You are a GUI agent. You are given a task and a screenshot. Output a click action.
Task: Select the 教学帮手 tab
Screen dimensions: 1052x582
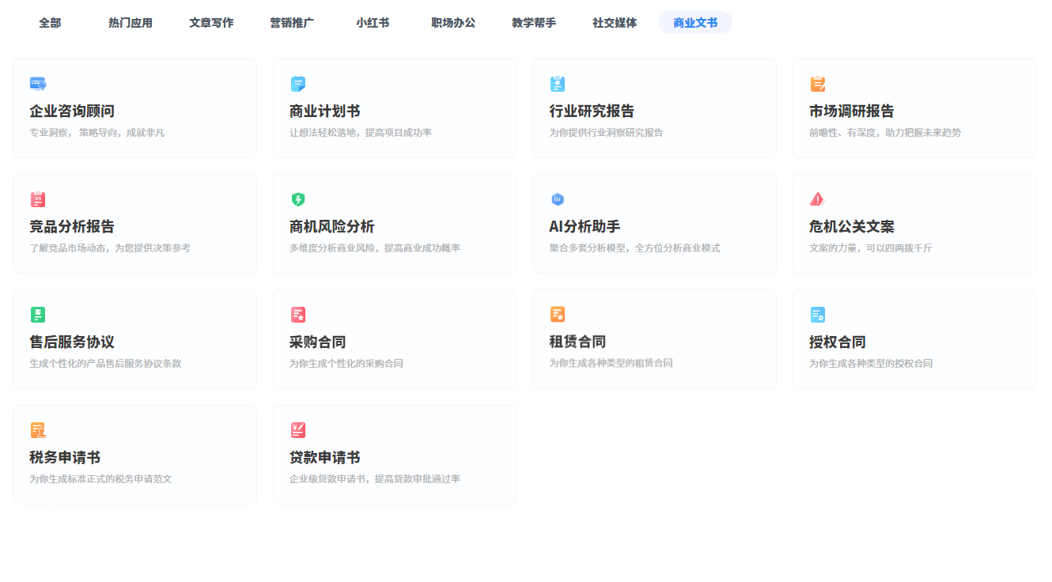coord(534,23)
